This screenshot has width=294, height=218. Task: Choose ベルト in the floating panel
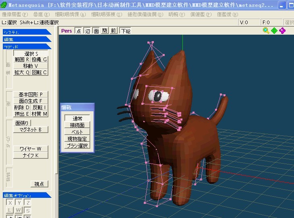coord(77,132)
